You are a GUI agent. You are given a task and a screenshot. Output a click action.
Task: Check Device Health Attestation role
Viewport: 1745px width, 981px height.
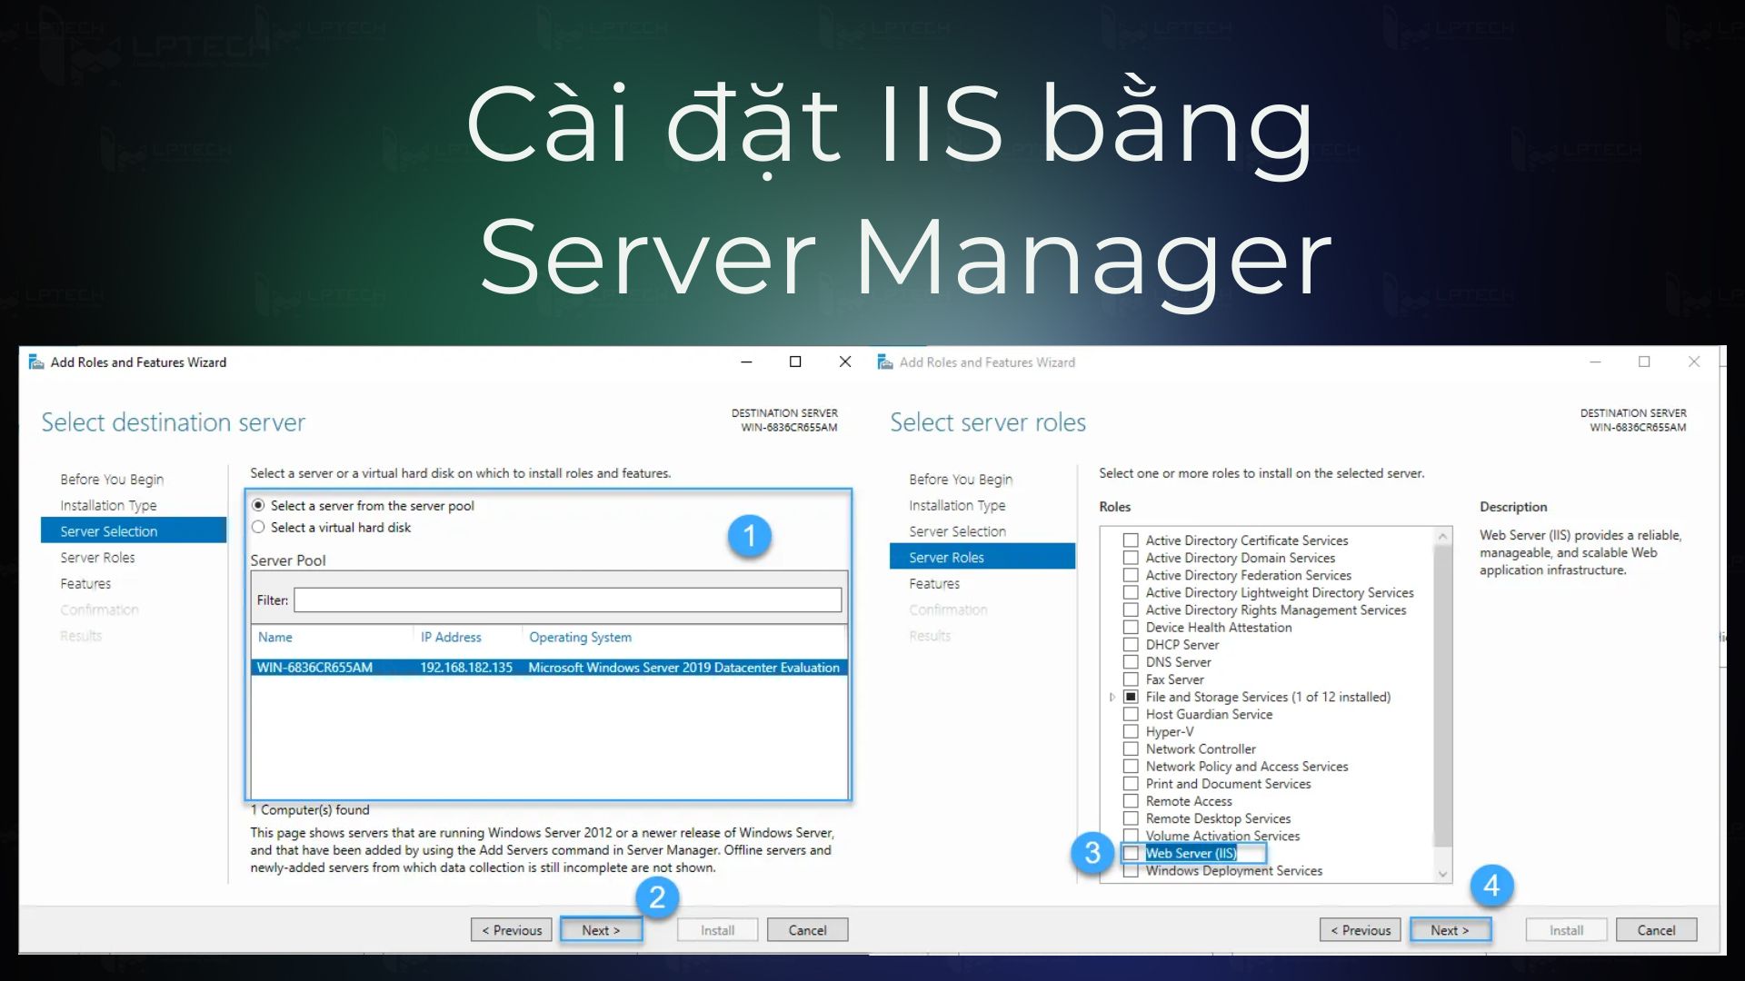[x=1131, y=627]
